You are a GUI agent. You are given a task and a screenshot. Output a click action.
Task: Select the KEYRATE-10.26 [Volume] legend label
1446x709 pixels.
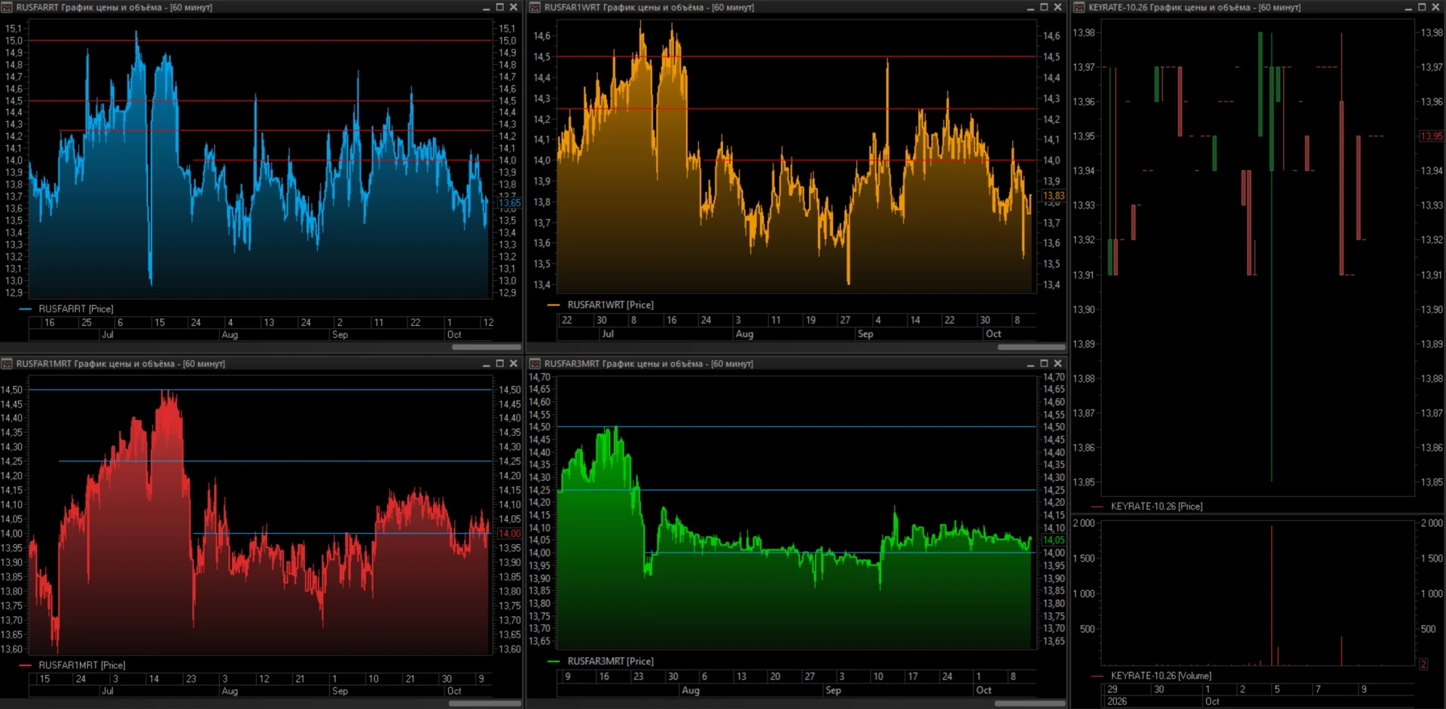point(1161,676)
